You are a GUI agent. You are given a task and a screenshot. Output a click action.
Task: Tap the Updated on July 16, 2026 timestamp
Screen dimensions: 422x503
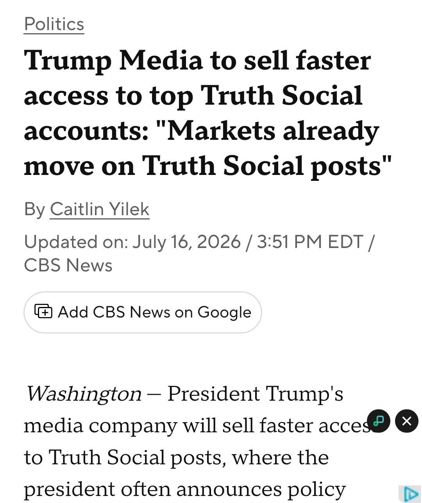tap(132, 242)
